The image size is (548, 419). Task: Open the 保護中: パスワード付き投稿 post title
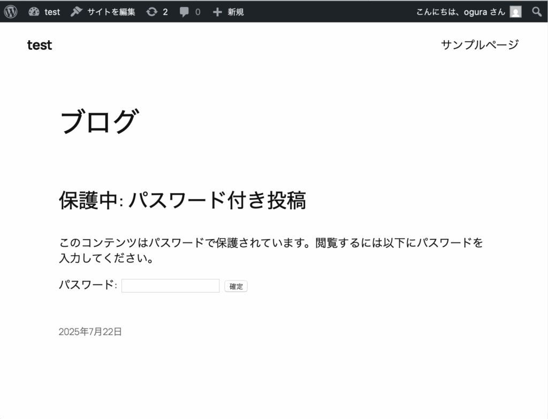(x=182, y=201)
